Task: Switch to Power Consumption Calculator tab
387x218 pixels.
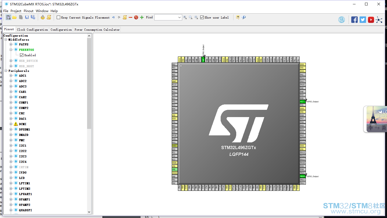Action: point(97,30)
